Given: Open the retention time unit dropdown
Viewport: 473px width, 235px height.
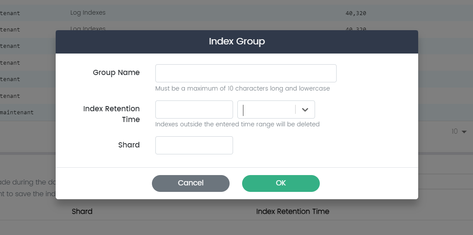Looking at the screenshot, I should [x=266, y=110].
